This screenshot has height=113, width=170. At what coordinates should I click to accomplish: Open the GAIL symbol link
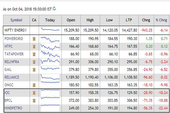coord(8,70)
